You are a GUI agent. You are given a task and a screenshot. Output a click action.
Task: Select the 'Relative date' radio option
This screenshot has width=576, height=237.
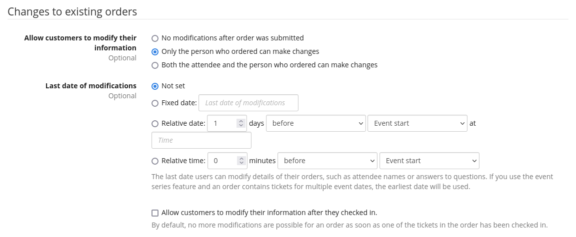(x=155, y=123)
